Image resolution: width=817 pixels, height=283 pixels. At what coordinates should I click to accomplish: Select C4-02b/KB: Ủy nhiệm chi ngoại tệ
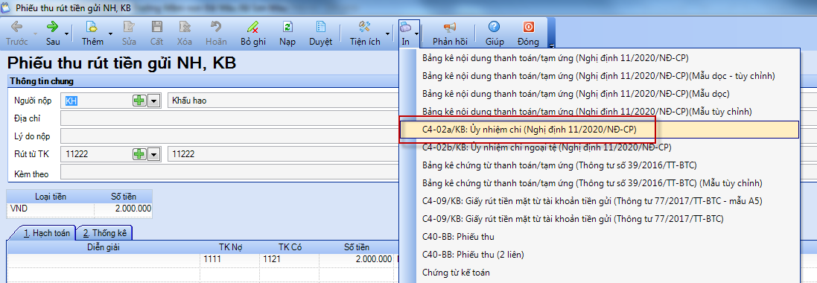(600, 147)
